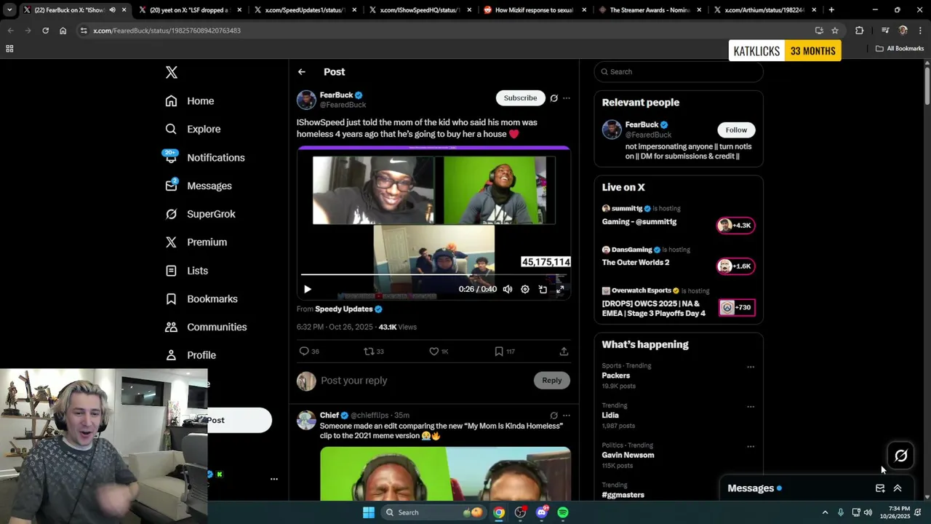
Task: Open summit1g Gaming live broadcast
Action: pyautogui.click(x=678, y=216)
